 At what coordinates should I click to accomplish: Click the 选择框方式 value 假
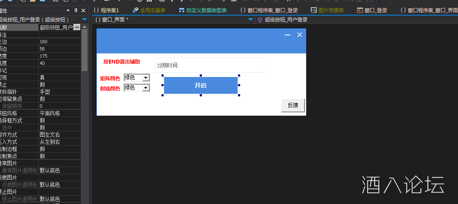click(x=60, y=120)
